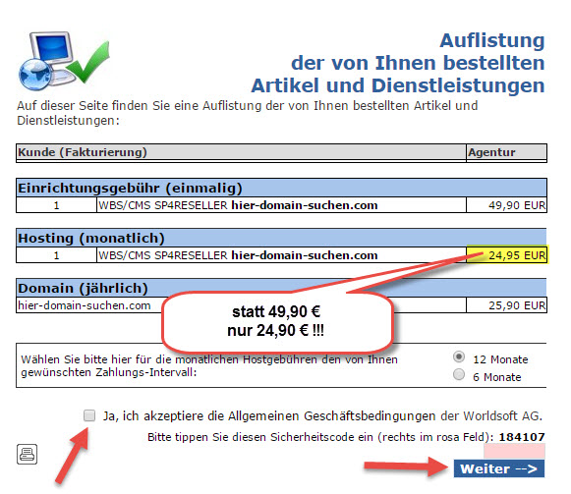Viewport: 571px width, 494px height.
Task: Click the printer icon
Action: coord(27,454)
